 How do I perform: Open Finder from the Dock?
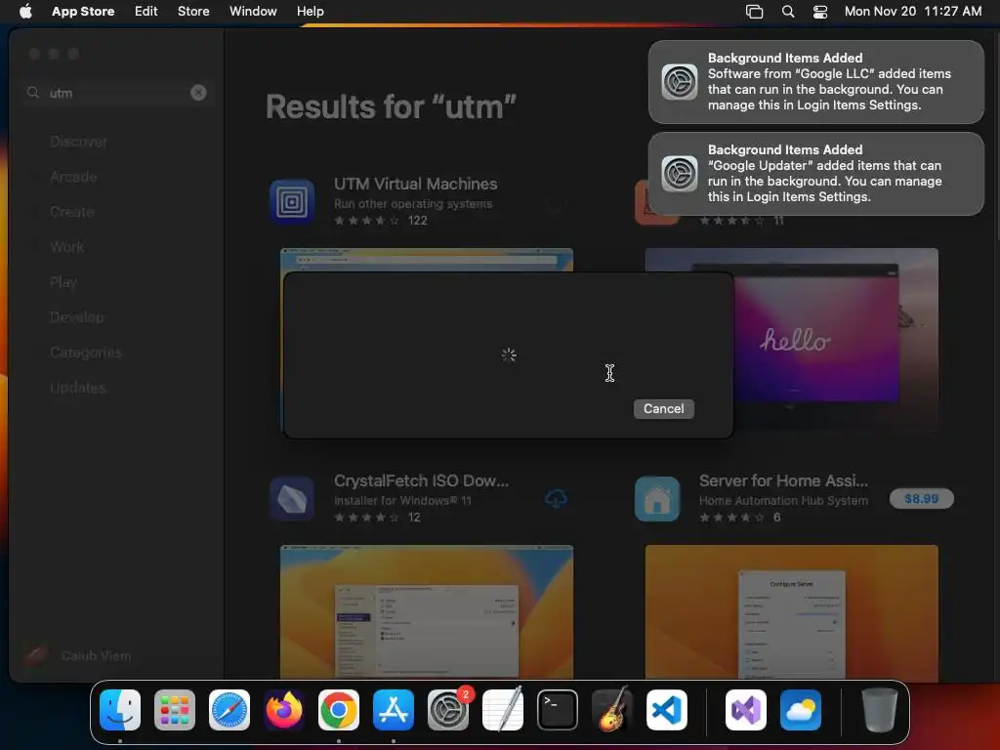coord(120,710)
